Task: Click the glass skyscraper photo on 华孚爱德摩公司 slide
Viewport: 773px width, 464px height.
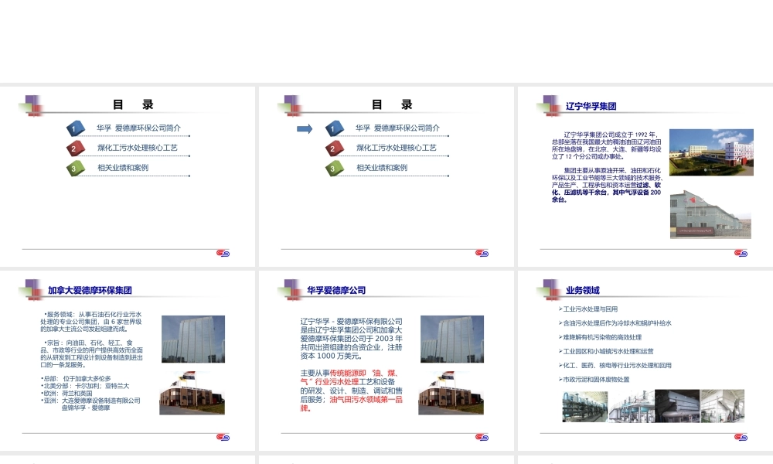Action: point(452,339)
